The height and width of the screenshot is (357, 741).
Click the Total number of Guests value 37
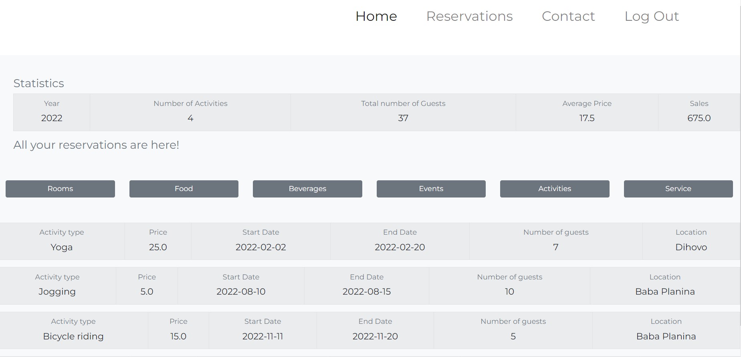coord(403,118)
